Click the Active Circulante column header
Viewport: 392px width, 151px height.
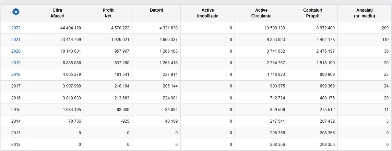point(261,13)
